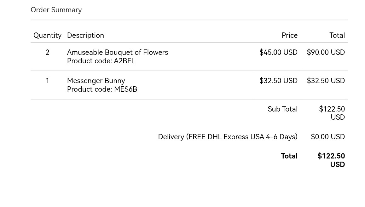Image resolution: width=365 pixels, height=207 pixels.
Task: Click Messenger Bunny $32.50 USD price value
Action: click(278, 81)
